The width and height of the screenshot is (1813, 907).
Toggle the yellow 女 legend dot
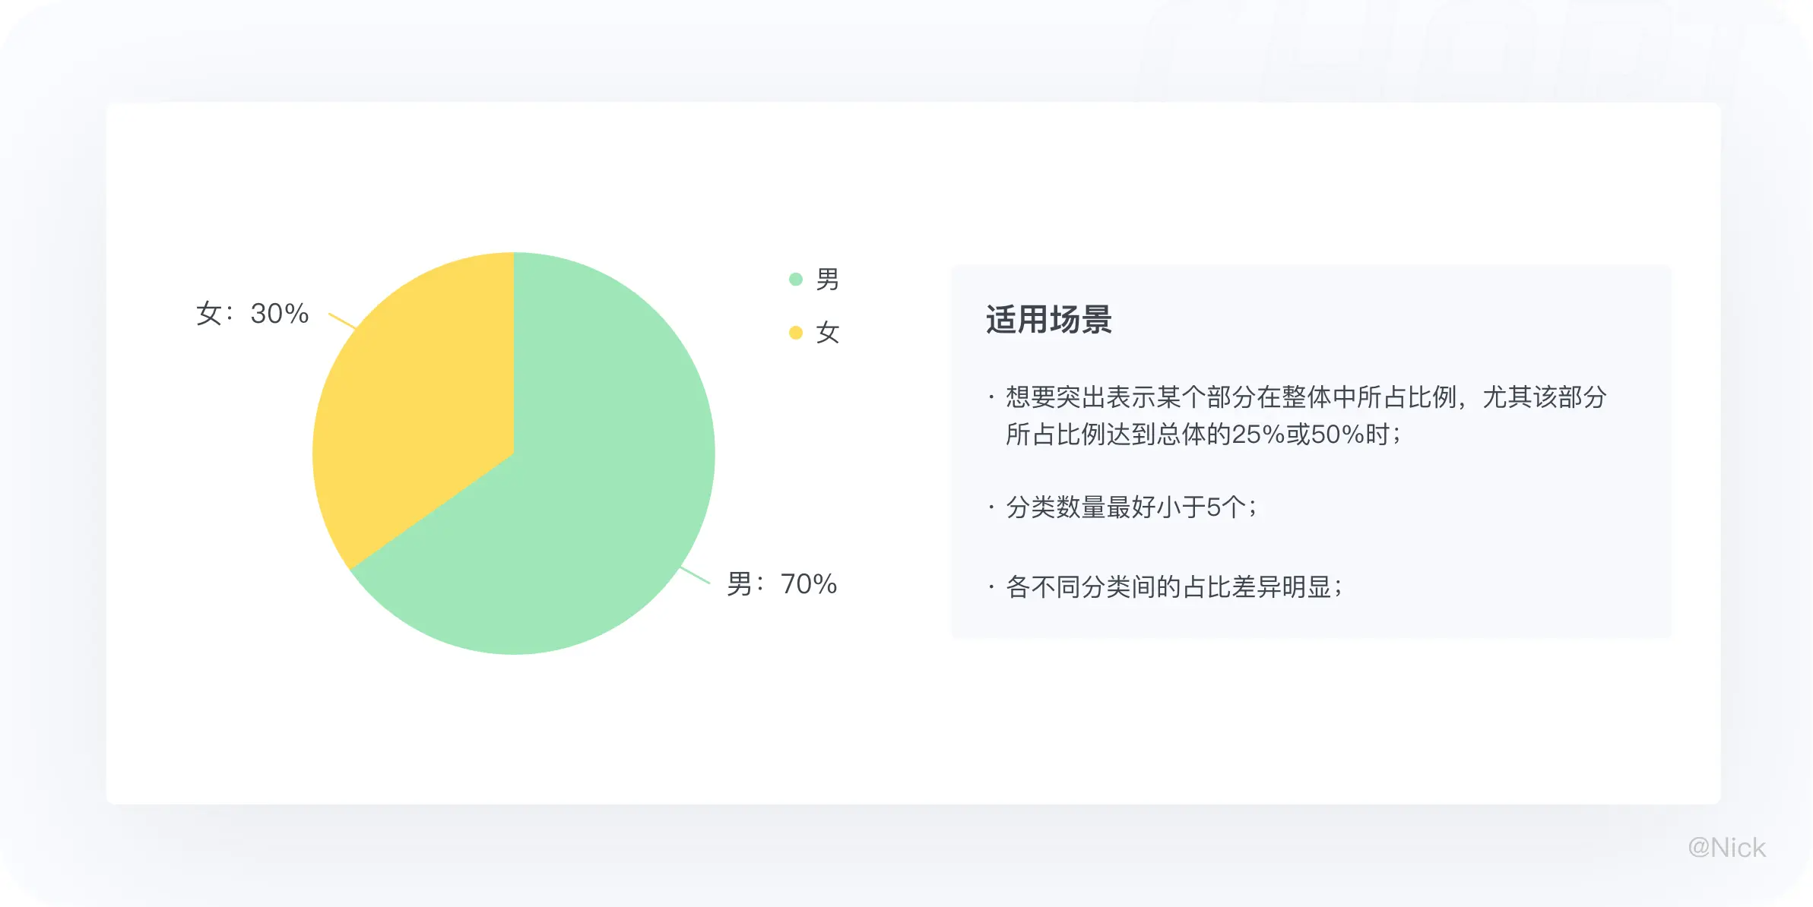[796, 333]
